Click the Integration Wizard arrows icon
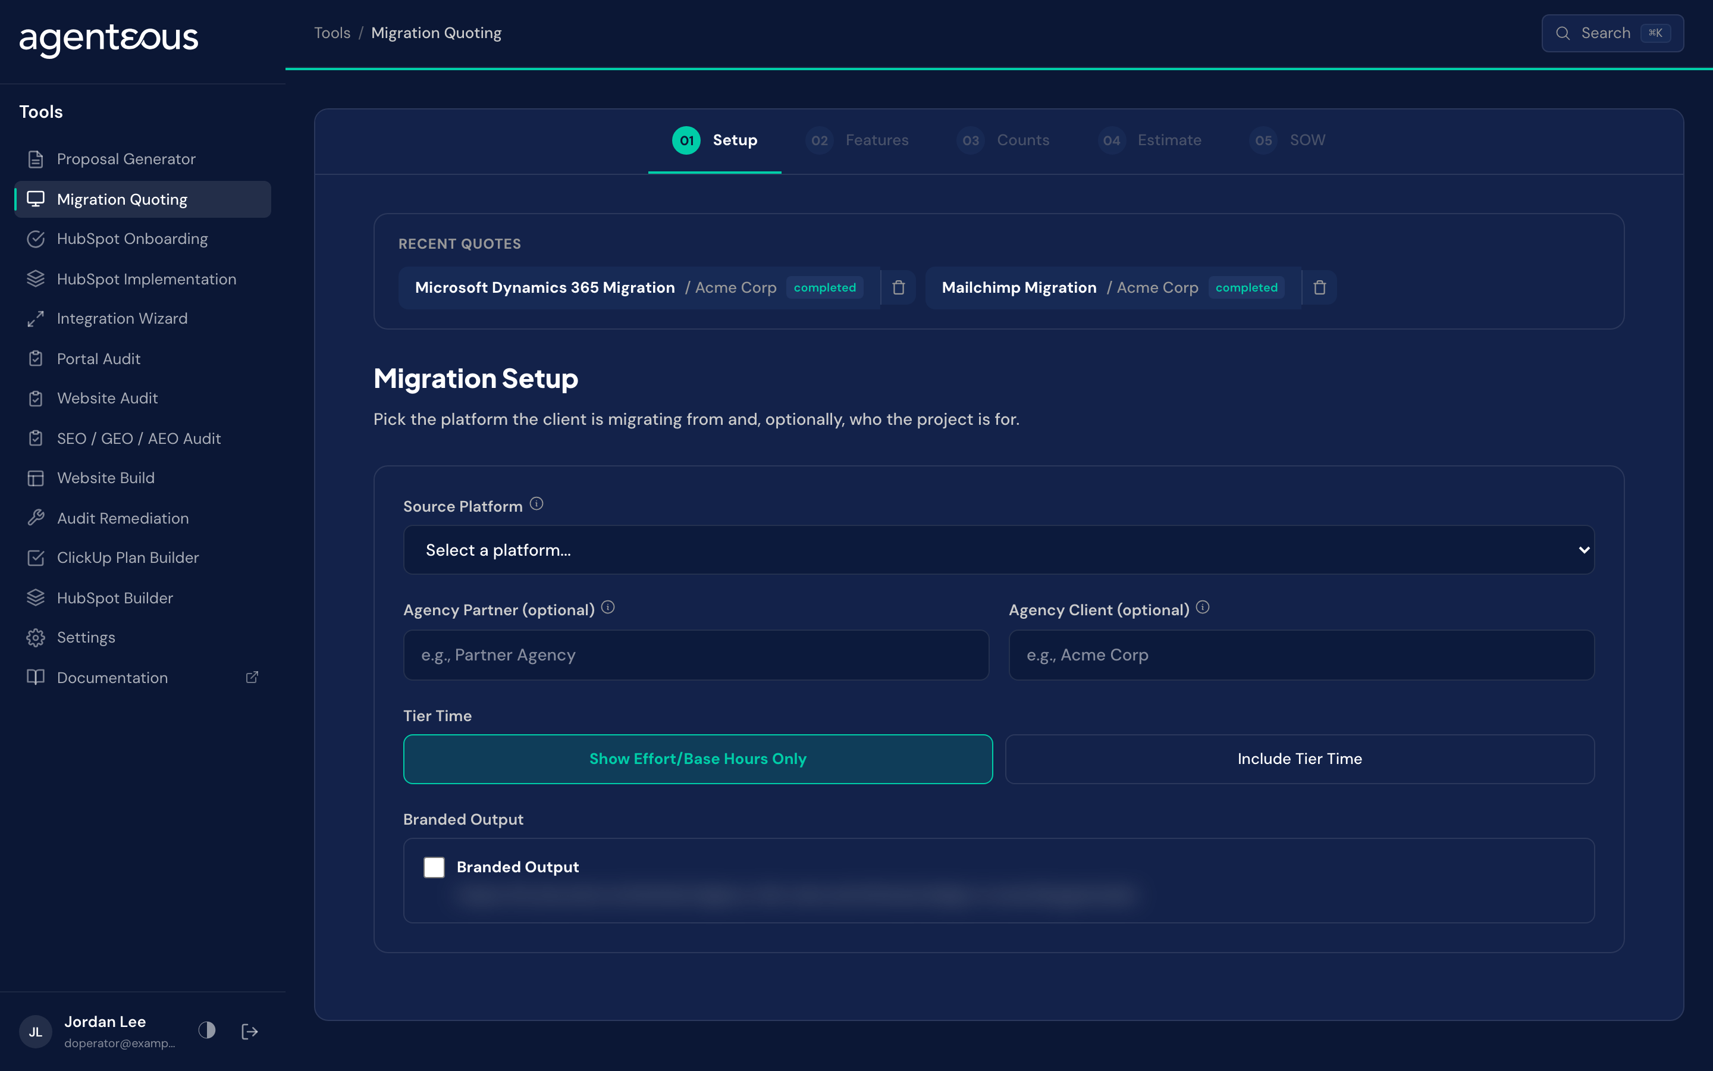Screen dimensions: 1713x1071 click(x=36, y=319)
